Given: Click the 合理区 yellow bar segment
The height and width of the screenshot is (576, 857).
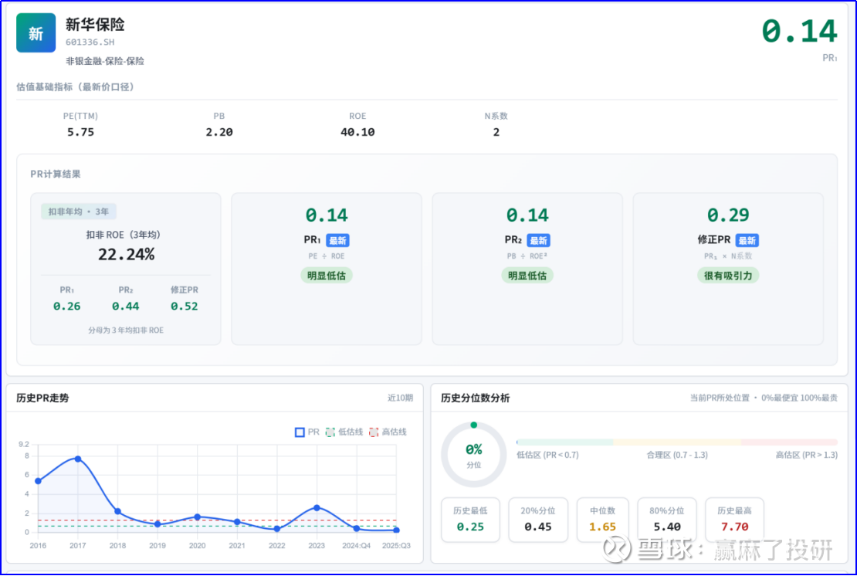Looking at the screenshot, I should click(x=678, y=442).
